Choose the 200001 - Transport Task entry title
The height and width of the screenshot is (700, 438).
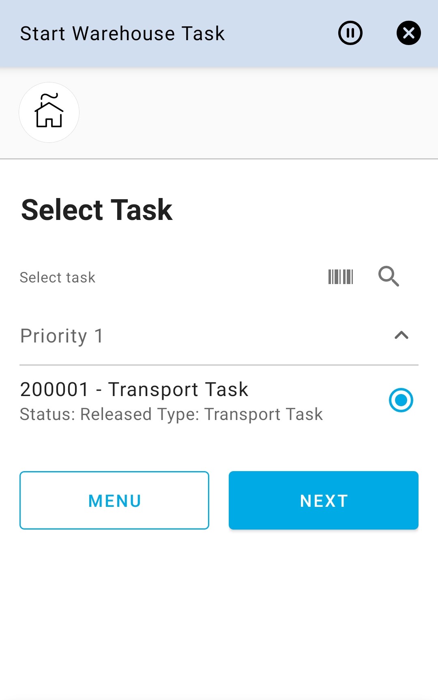134,390
